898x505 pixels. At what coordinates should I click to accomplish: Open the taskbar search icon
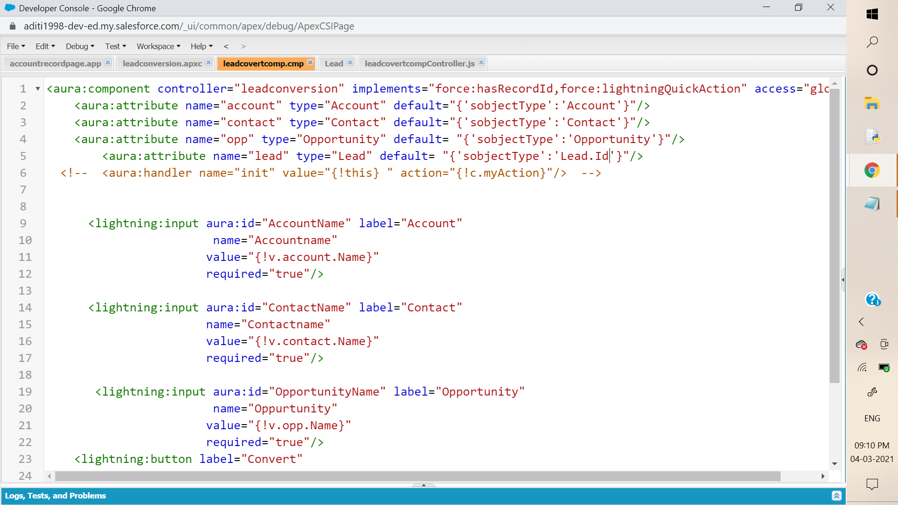pyautogui.click(x=872, y=42)
